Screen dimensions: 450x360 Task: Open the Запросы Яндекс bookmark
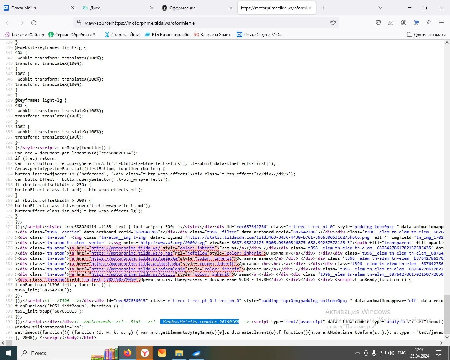[213, 34]
